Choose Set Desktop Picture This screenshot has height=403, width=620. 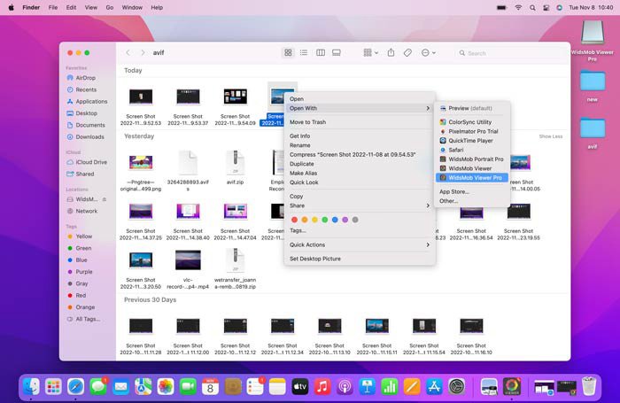pos(360,259)
